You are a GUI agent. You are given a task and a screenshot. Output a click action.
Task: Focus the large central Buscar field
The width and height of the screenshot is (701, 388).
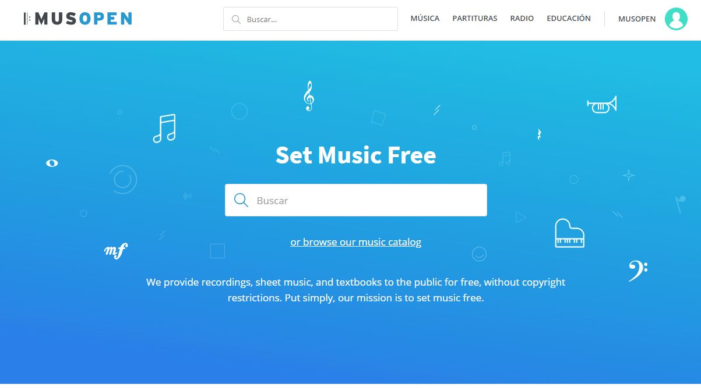[356, 200]
